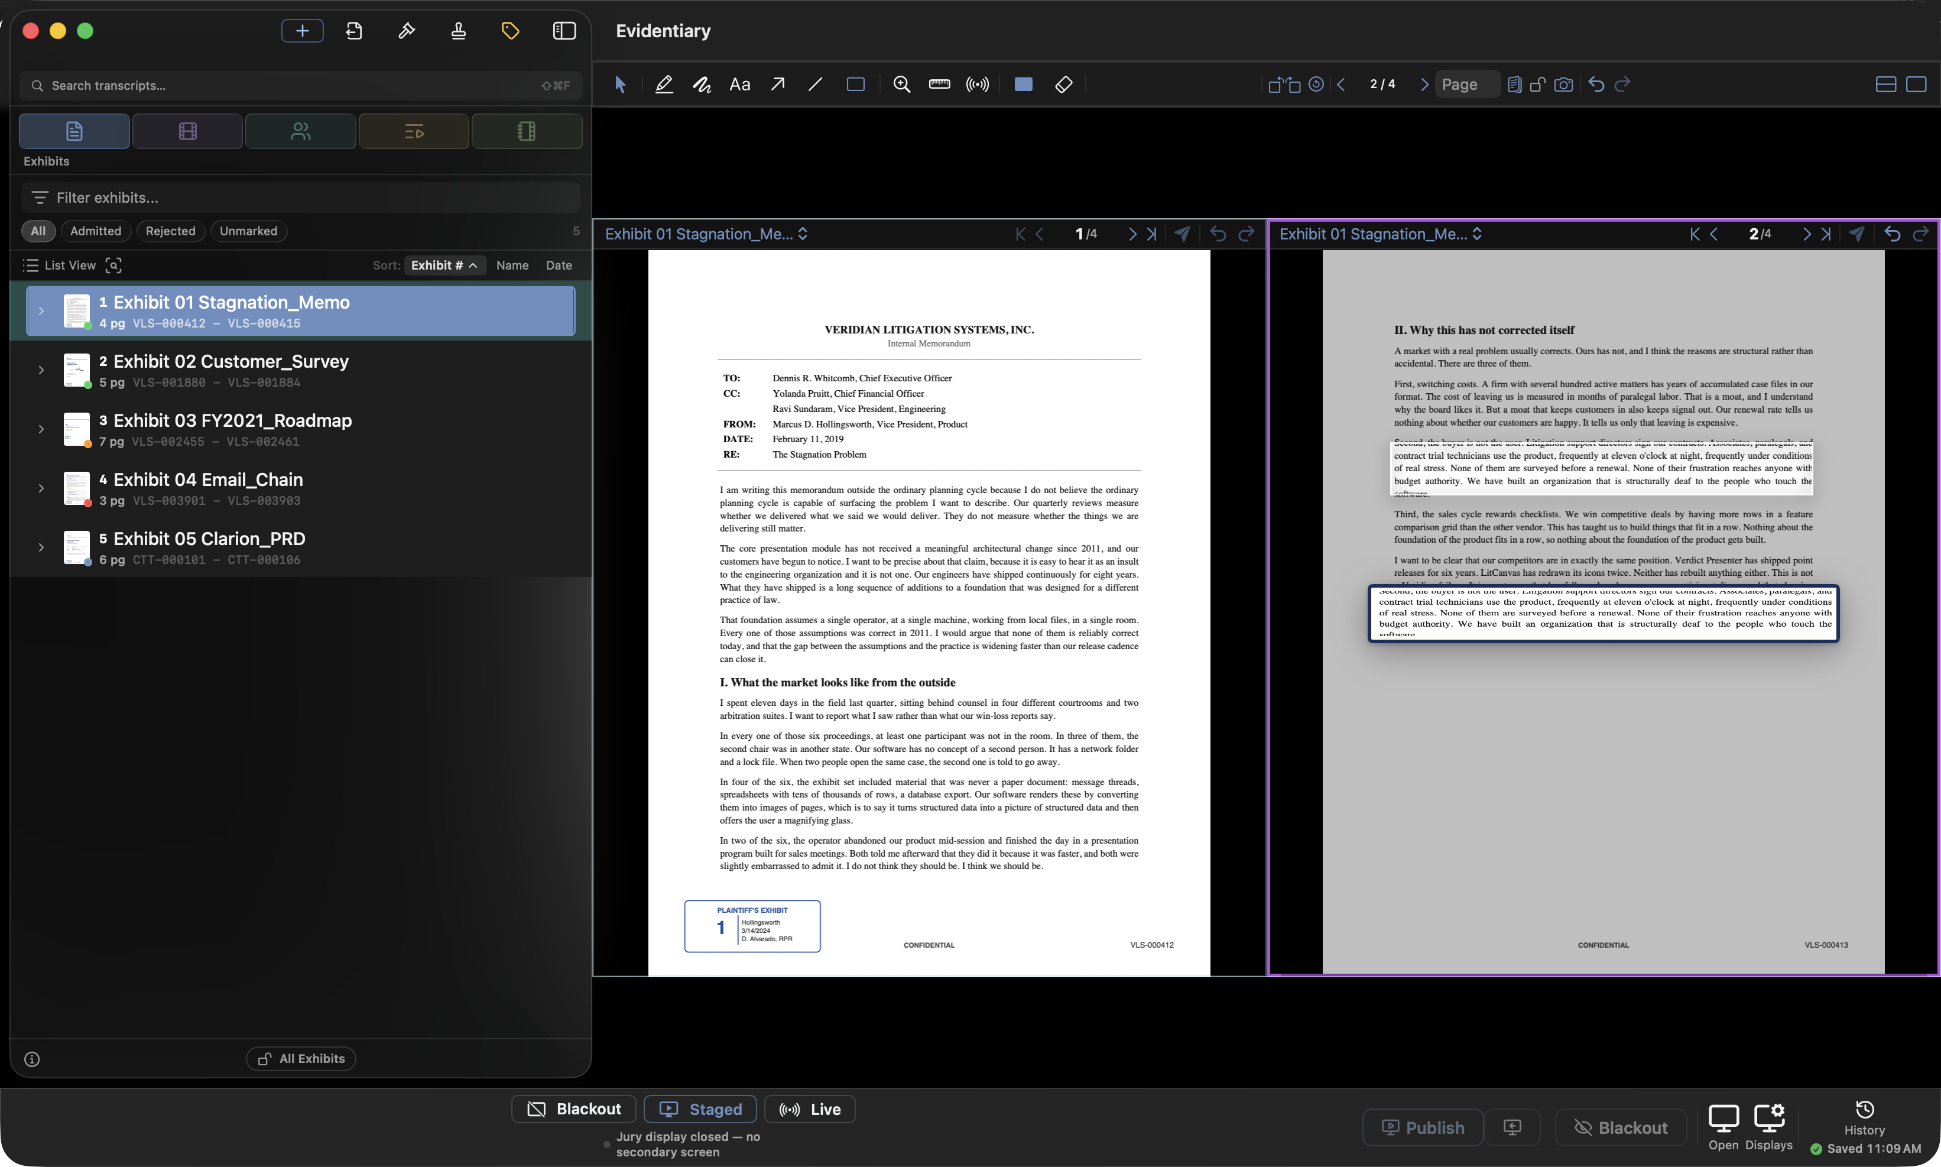Switch to Staged mode

[x=700, y=1110]
